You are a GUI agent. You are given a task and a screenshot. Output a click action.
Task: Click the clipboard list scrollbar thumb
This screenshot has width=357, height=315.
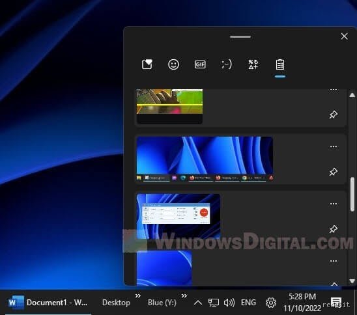coord(352,195)
